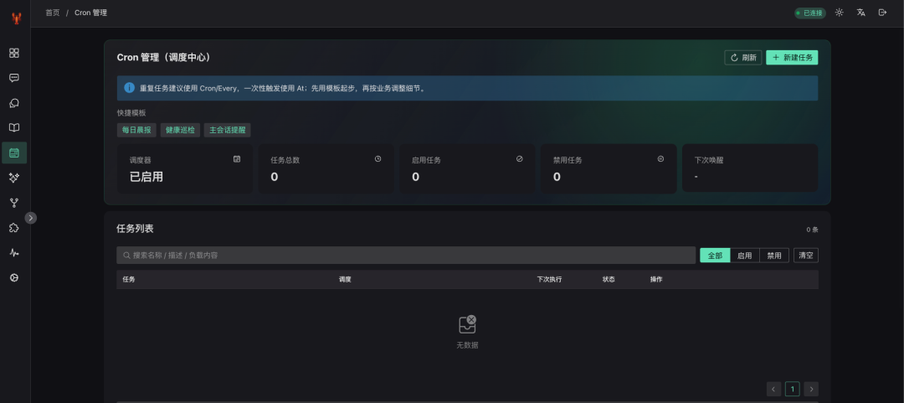Go to 首页 breadcrumb link
The width and height of the screenshot is (904, 403).
coord(53,13)
